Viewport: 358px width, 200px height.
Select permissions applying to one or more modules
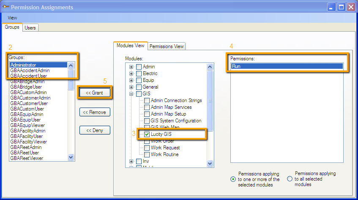click(233, 179)
